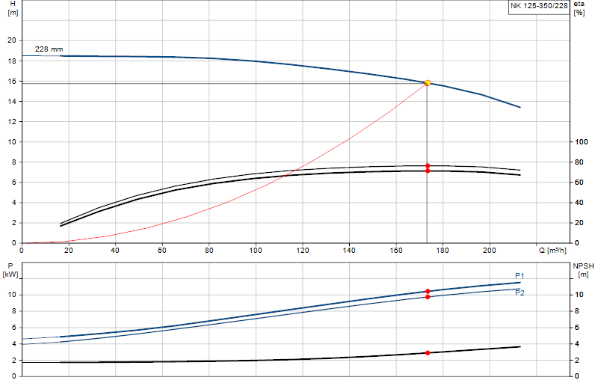The width and height of the screenshot is (598, 389).
Task: Click the yellow duty point marker on head curve
Action: point(428,83)
